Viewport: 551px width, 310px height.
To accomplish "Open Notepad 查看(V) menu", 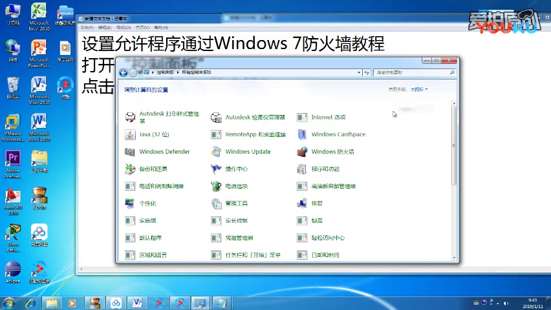I will [142, 27].
